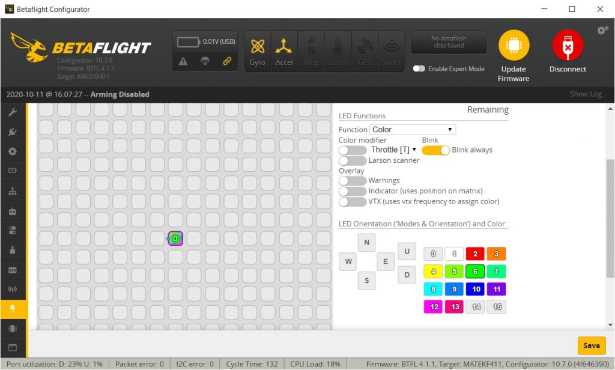Pick red color swatch number 2
615x370 pixels.
pyautogui.click(x=474, y=254)
